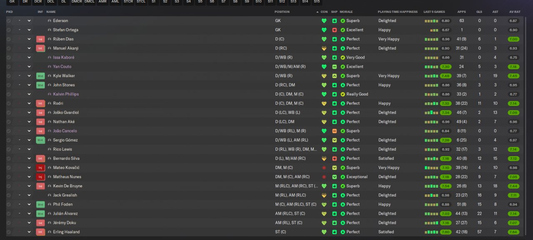Select the DMCL position slot tab
Viewport: 533px width, 240px height.
90,2
